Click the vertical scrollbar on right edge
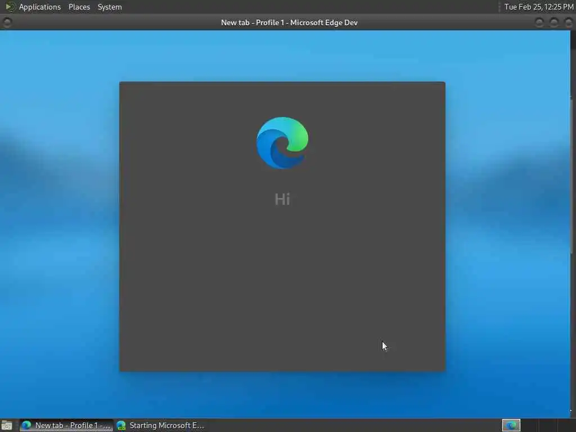576x432 pixels. point(572,175)
